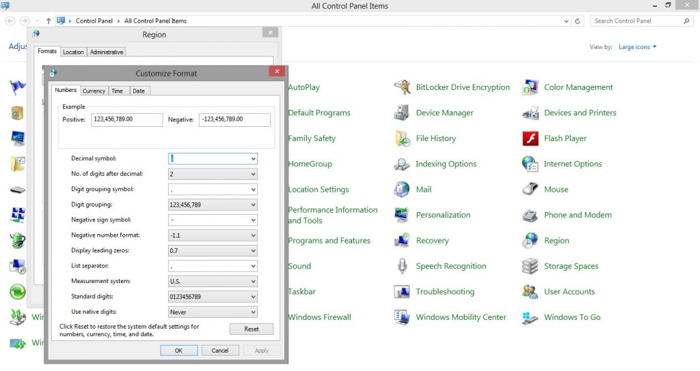Viewport: 700px width, 371px height.
Task: Click the Reset button
Action: coord(252,329)
